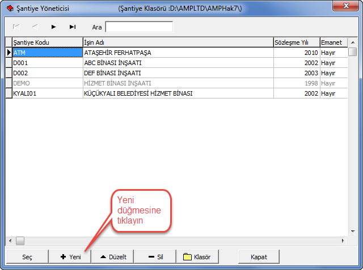Viewport: 363px width, 270px height.
Task: Go to the first record using navigator
Action: pos(16,27)
